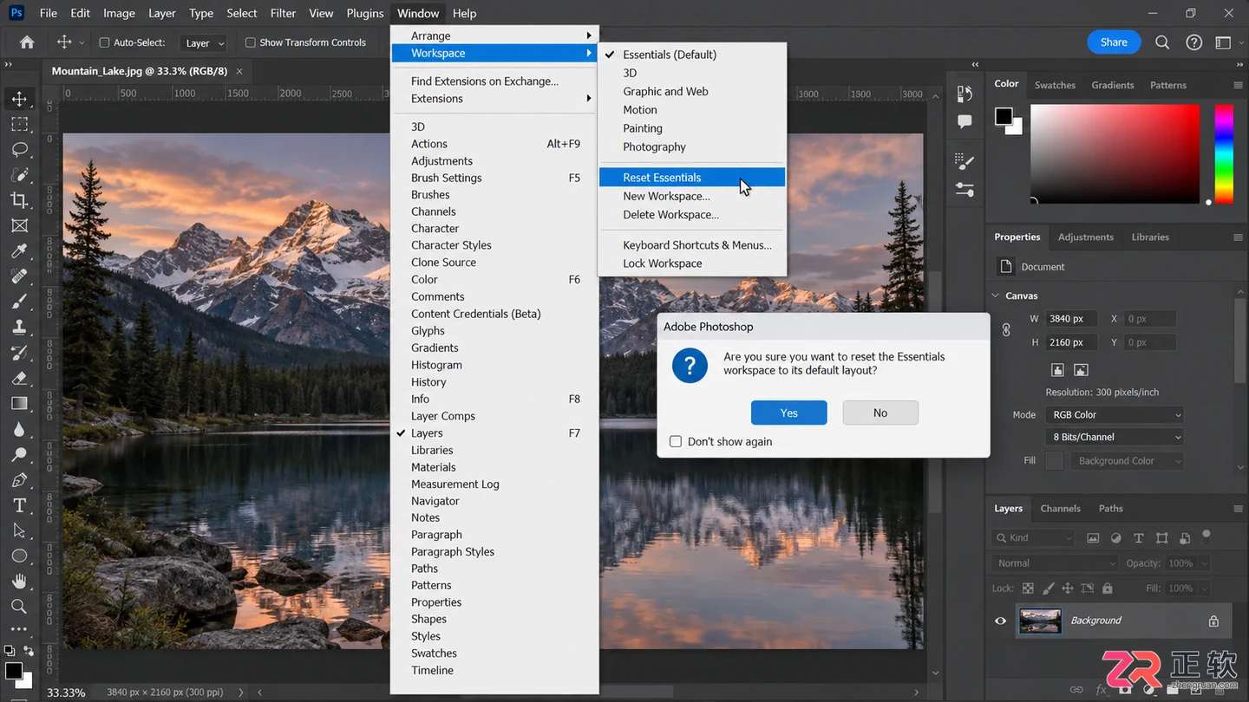Choose the Brush tool
This screenshot has height=702, width=1249.
pyautogui.click(x=19, y=302)
